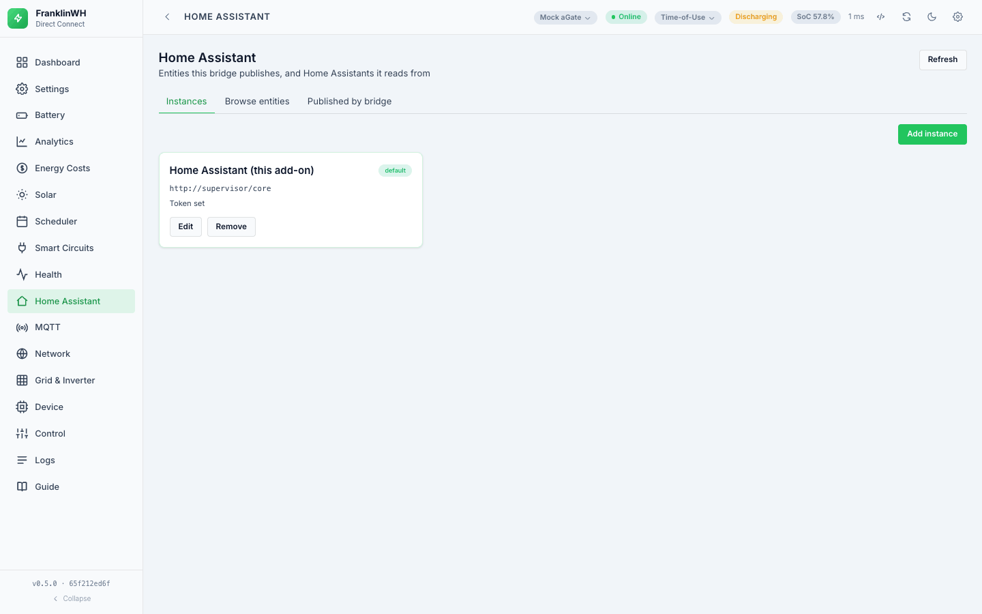The width and height of the screenshot is (982, 614).
Task: Click the header sync refresh icon
Action: click(x=906, y=17)
